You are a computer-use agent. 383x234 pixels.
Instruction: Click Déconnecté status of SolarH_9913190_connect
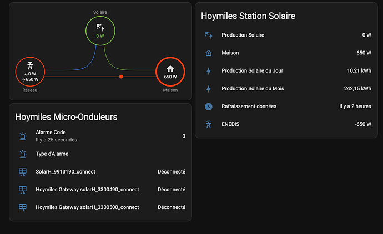(x=172, y=172)
